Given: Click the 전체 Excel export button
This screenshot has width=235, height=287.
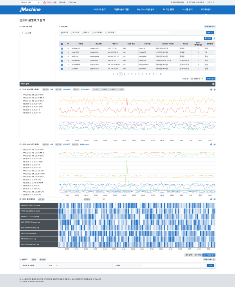Looking at the screenshot, I should click(208, 259).
